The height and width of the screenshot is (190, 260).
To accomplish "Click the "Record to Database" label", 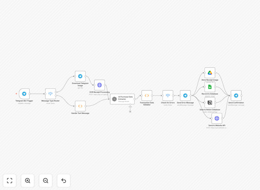I will pos(210,94).
